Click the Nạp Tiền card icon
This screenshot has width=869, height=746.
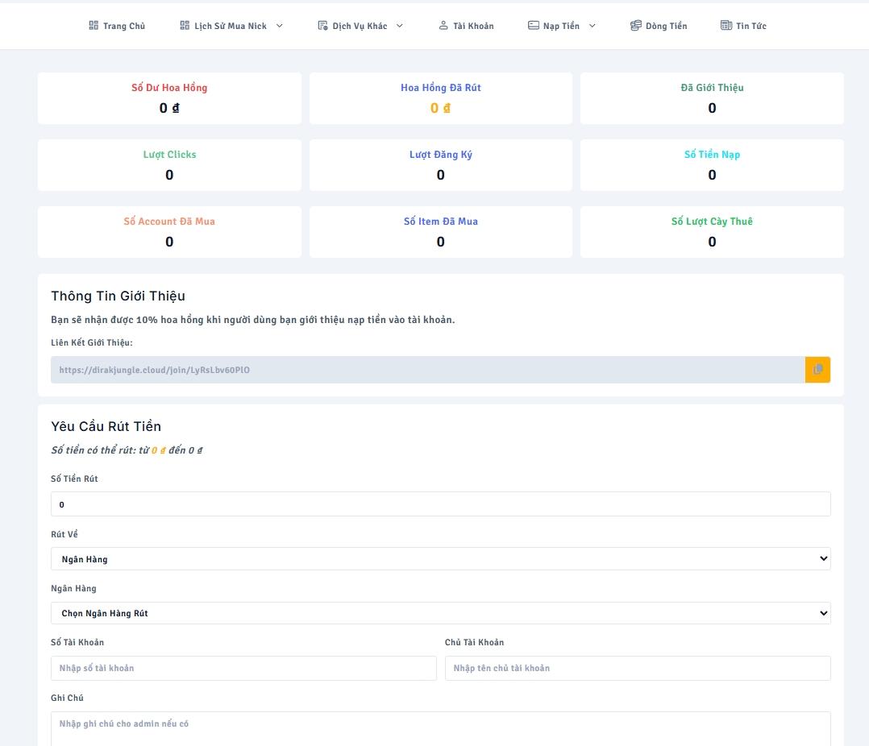533,26
